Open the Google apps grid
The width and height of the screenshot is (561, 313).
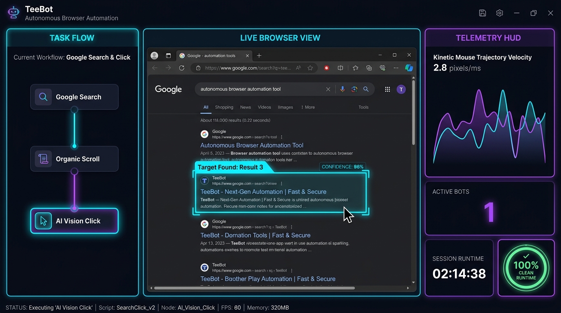pyautogui.click(x=387, y=89)
